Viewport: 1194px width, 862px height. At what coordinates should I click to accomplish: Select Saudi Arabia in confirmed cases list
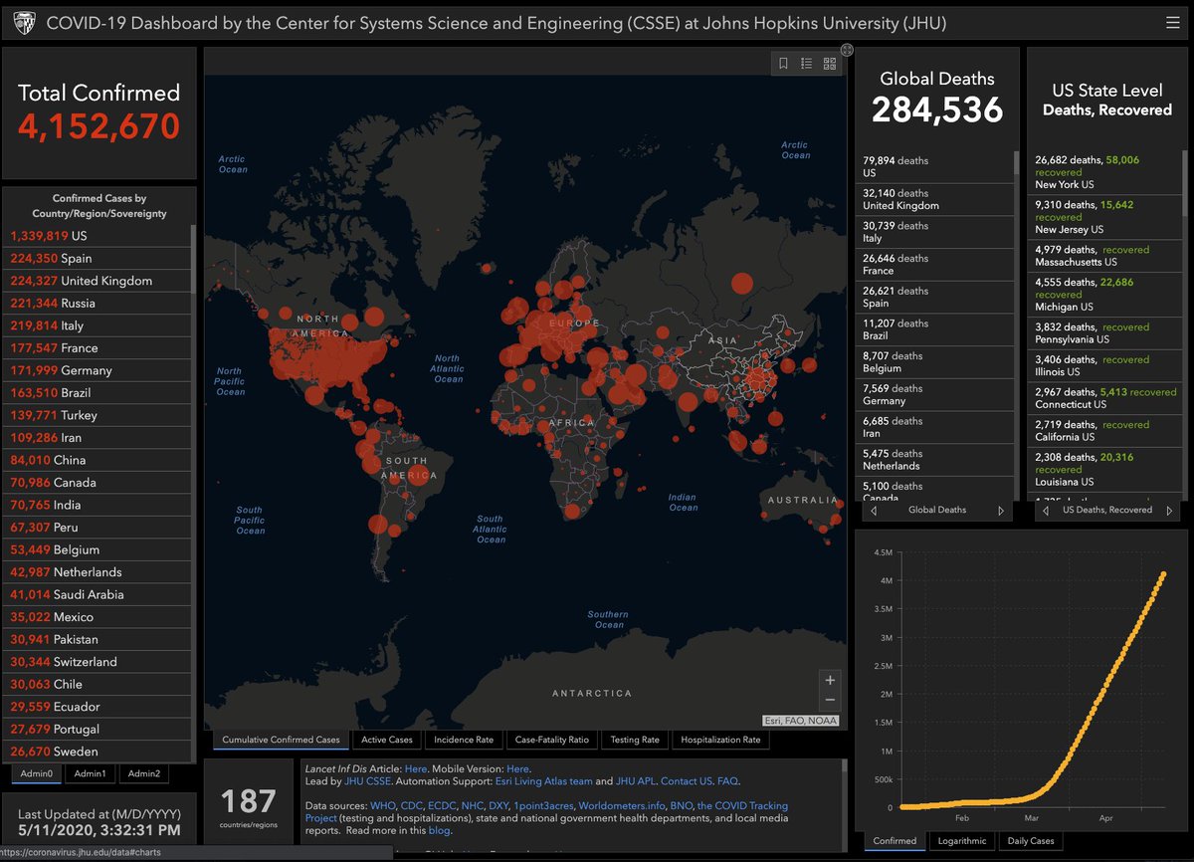pos(99,594)
